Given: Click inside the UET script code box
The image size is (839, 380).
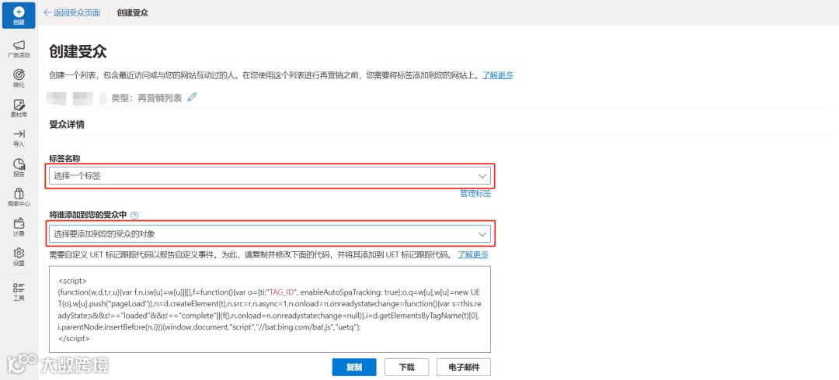Looking at the screenshot, I should (x=270, y=309).
